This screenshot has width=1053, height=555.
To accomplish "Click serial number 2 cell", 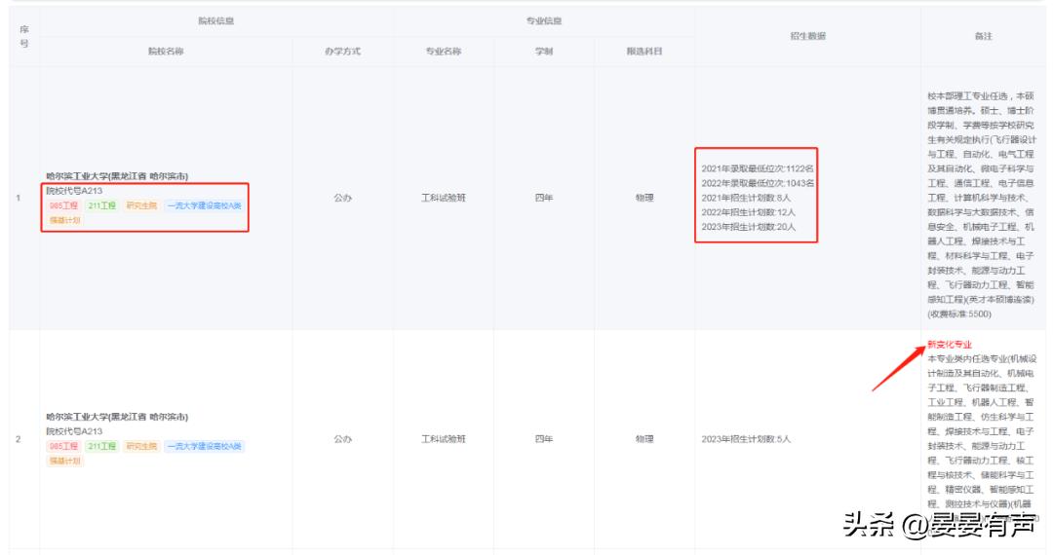I will pos(19,439).
